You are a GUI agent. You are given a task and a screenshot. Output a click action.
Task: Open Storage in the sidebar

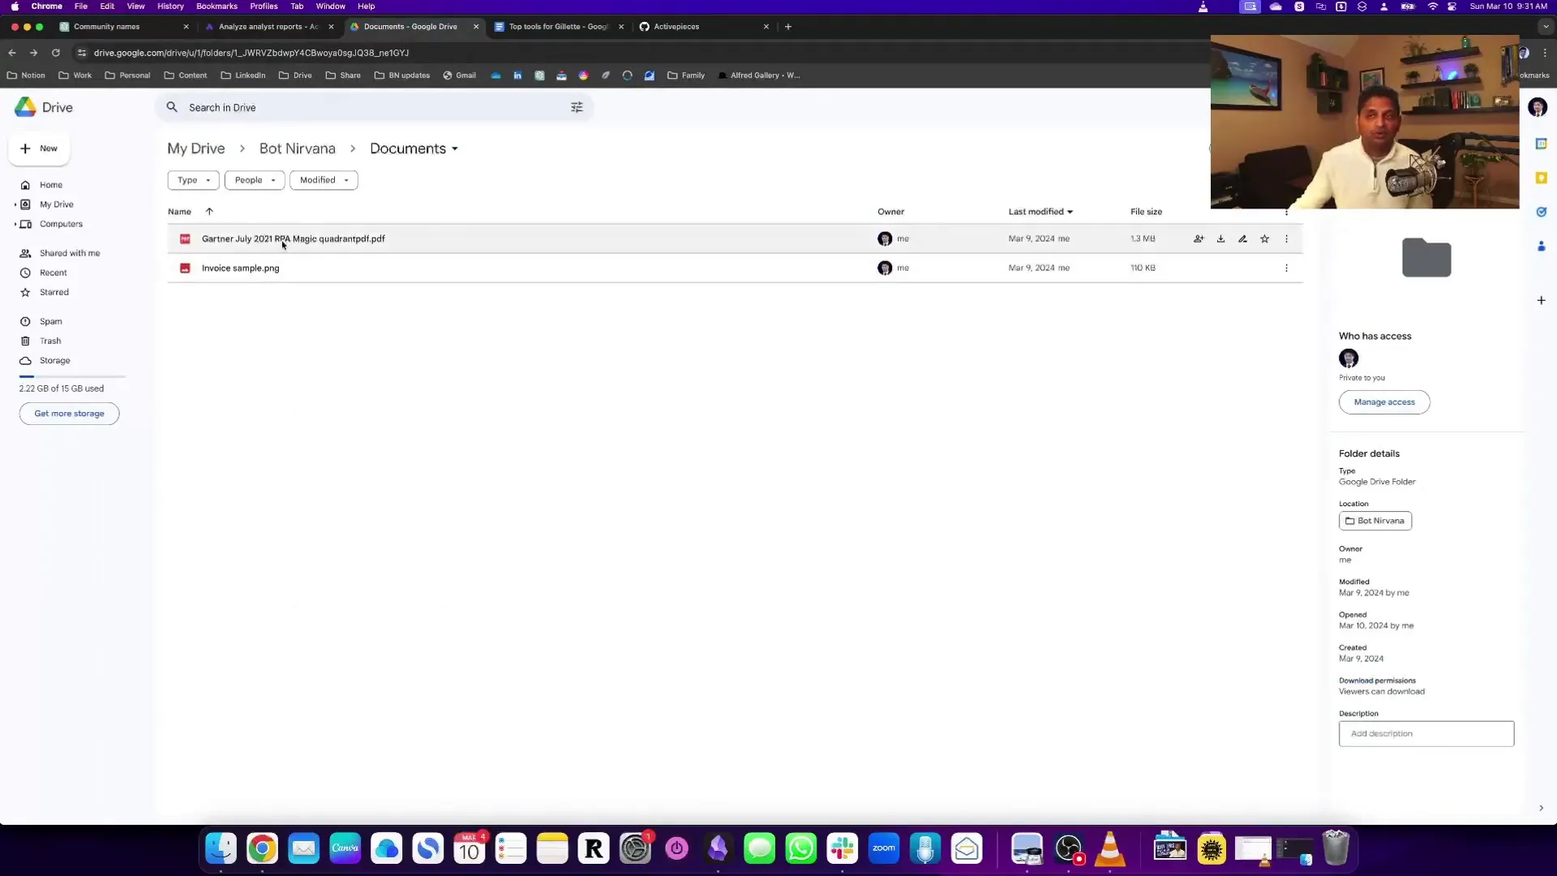point(55,360)
